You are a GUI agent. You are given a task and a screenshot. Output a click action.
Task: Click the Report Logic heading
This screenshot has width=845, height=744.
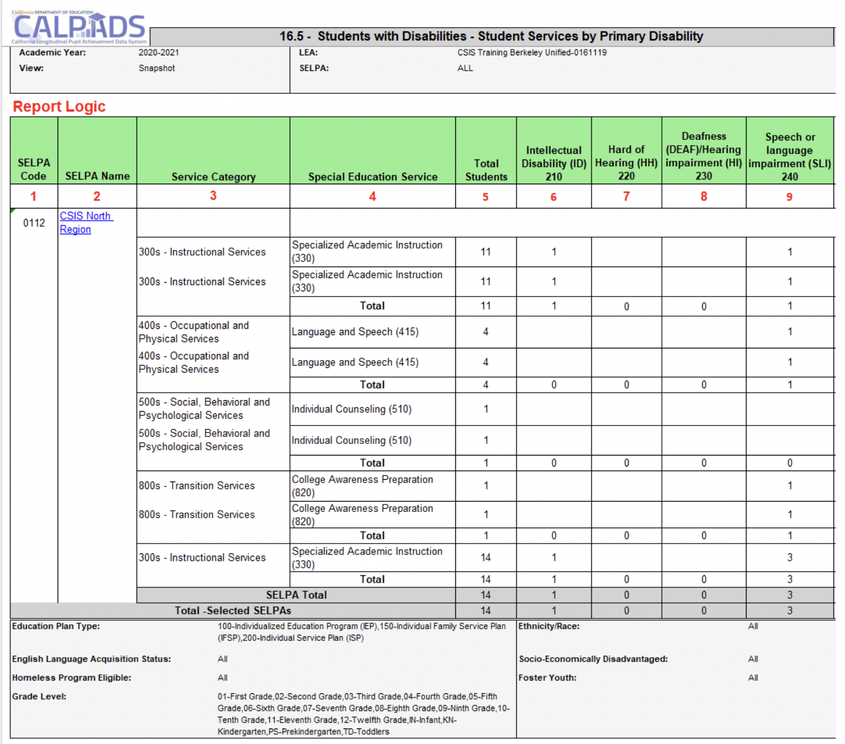[59, 107]
